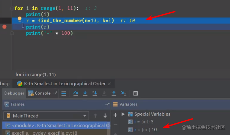Click inline debug value 'r: 10'

coord(128,21)
